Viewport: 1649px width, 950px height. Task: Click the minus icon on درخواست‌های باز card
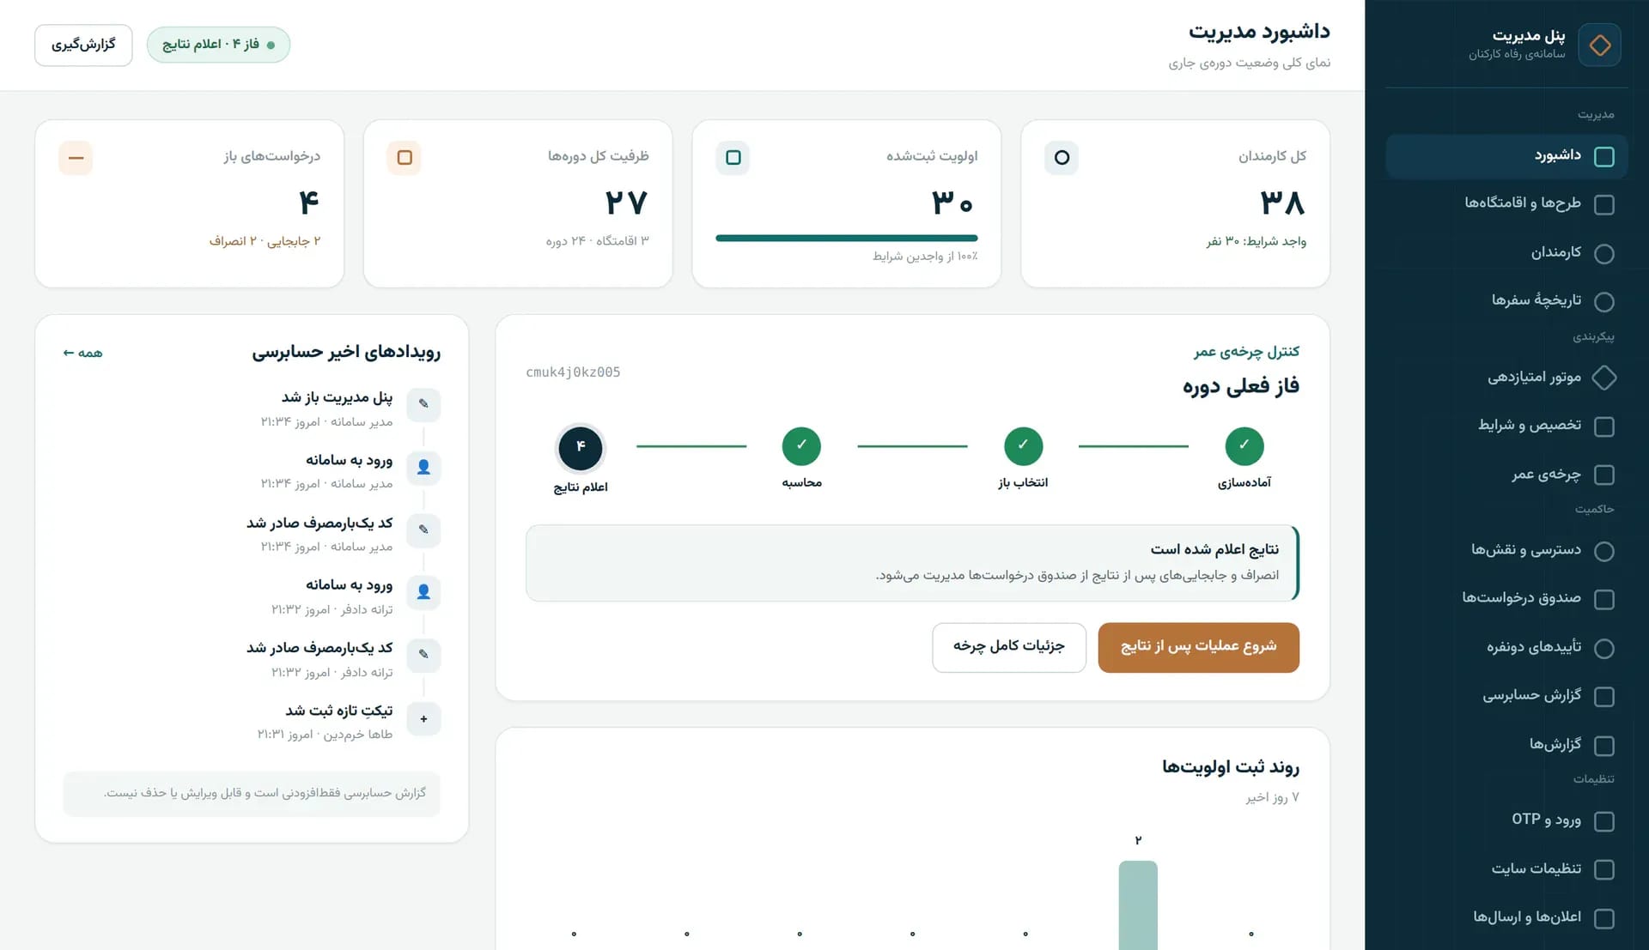pyautogui.click(x=76, y=158)
